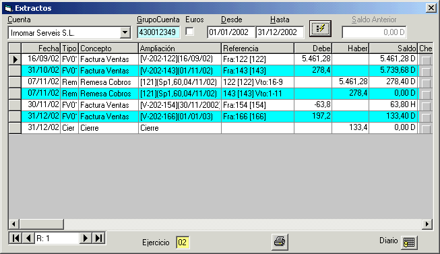
Task: Click the GrupoCuenta field 430012349
Action: pos(158,32)
